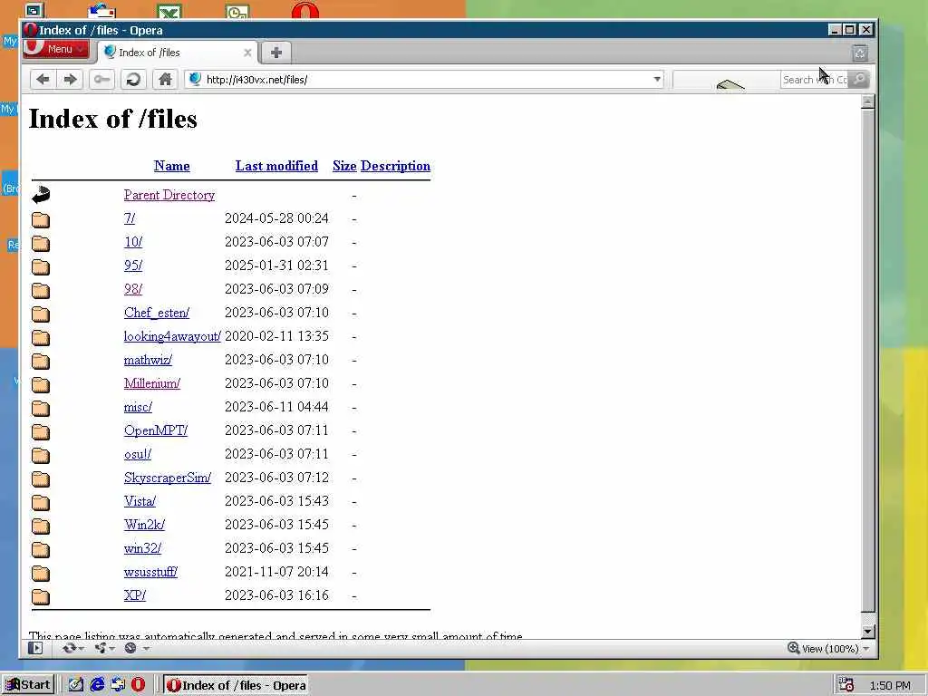Click the Show Desktop quick launch icon

tap(76, 685)
